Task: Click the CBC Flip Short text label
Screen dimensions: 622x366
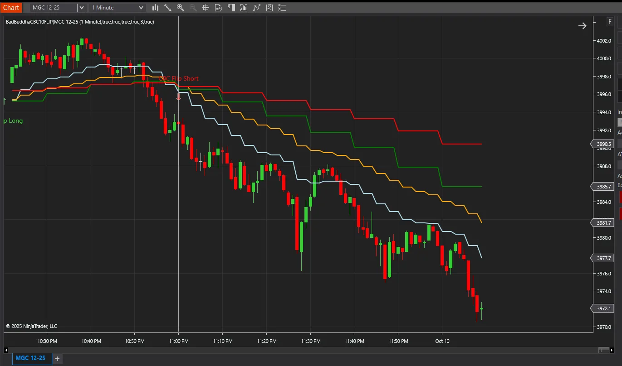Action: (x=178, y=78)
